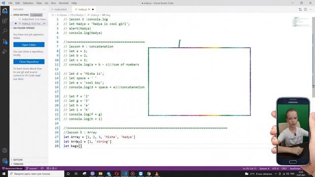This screenshot has width=315, height=177.
Task: Follow the 'our docs' link
Action: tap(18, 79)
